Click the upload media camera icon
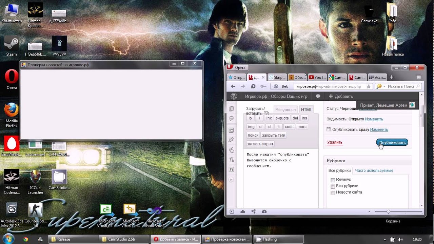 266,113
